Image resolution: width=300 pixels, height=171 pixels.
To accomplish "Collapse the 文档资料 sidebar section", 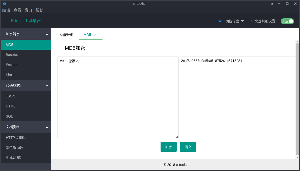I will pyautogui.click(x=26, y=127).
